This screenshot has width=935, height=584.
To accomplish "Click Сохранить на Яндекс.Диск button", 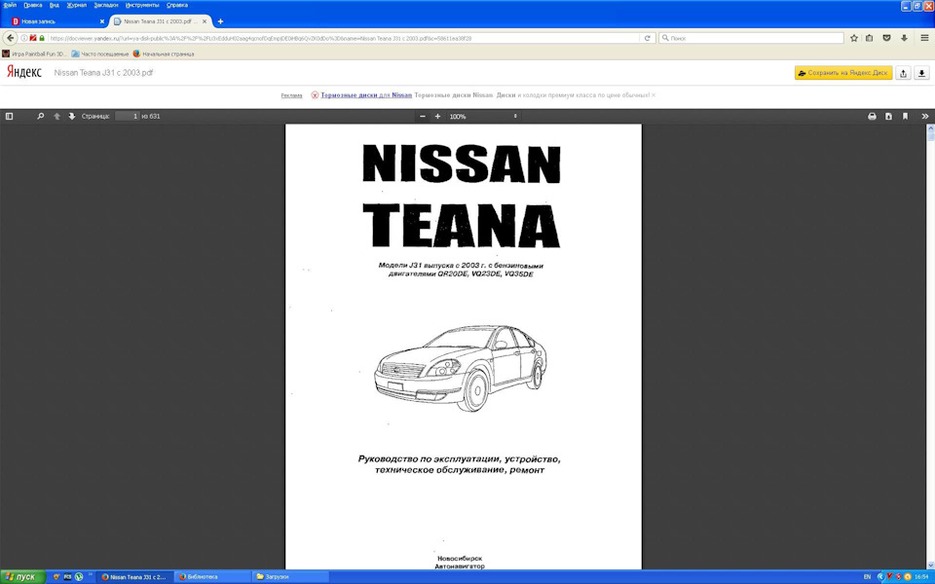I will click(842, 73).
